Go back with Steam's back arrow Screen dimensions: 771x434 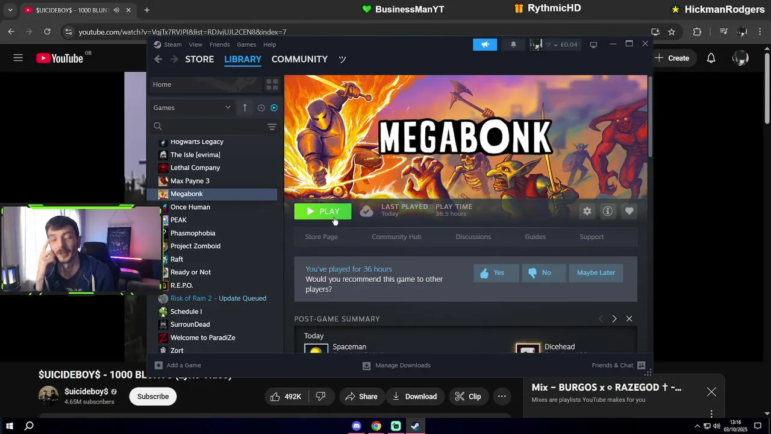click(x=158, y=59)
